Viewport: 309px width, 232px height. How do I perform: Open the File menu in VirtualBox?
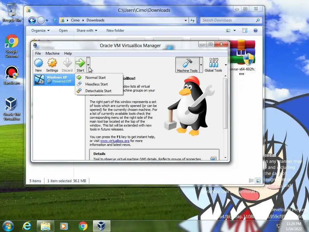(x=38, y=53)
